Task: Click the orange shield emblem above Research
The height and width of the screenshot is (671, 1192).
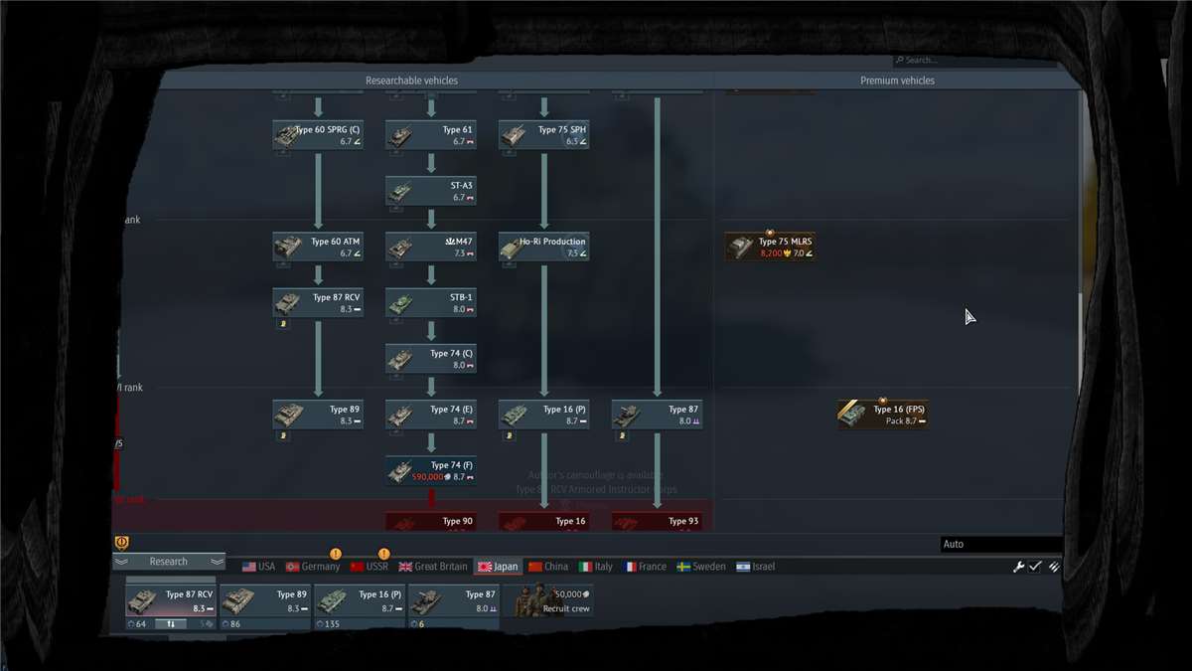Action: 122,543
